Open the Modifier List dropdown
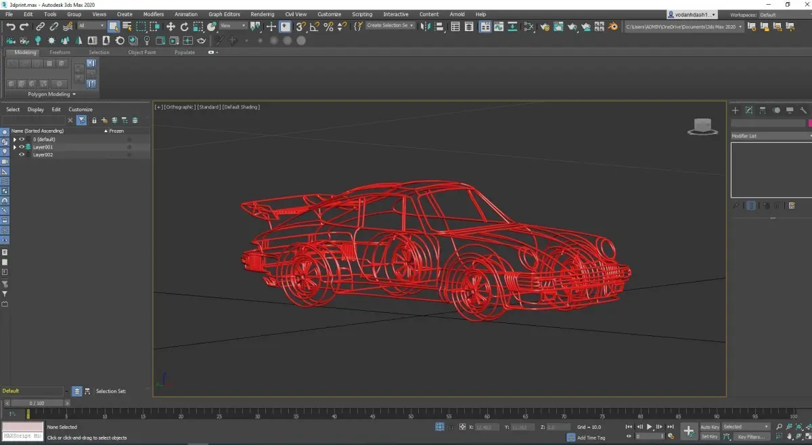Image resolution: width=812 pixels, height=445 pixels. 770,136
